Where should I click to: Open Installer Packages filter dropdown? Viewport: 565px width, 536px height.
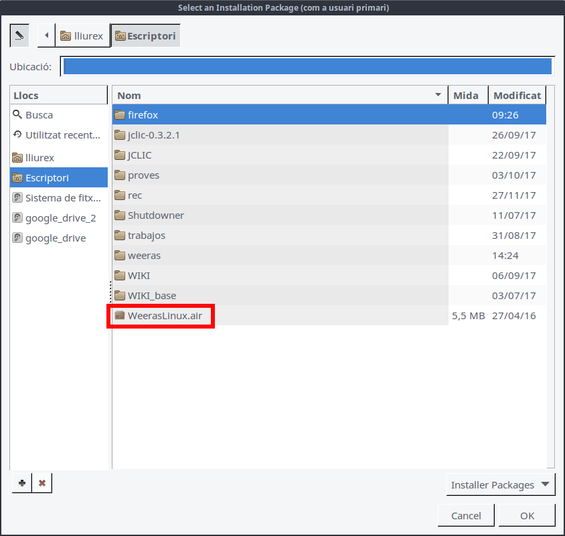coord(500,485)
